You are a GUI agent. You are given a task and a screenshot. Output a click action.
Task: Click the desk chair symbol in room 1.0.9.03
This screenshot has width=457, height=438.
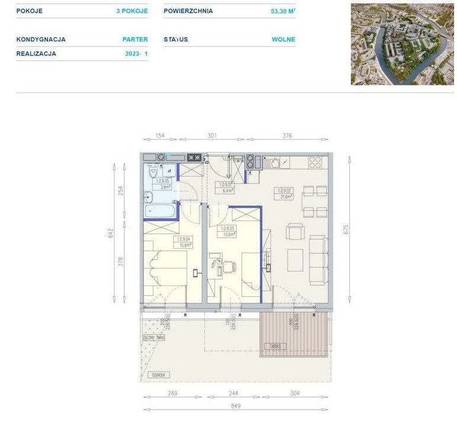coord(229,267)
